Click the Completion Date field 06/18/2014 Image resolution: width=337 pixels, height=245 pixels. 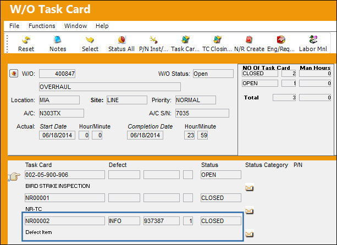tap(145, 135)
